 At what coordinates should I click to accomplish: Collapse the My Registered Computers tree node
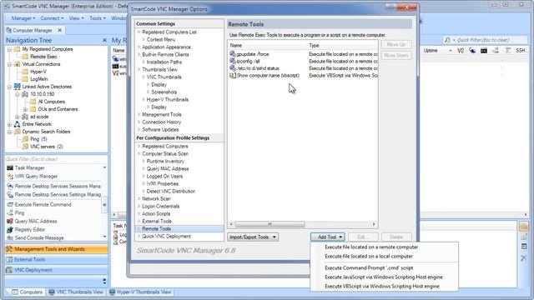point(9,49)
